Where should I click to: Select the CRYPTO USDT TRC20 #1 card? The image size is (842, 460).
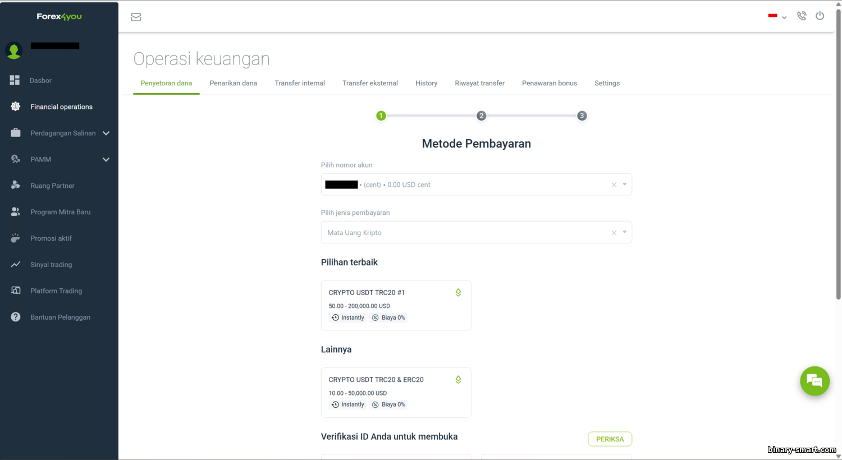pyautogui.click(x=396, y=305)
